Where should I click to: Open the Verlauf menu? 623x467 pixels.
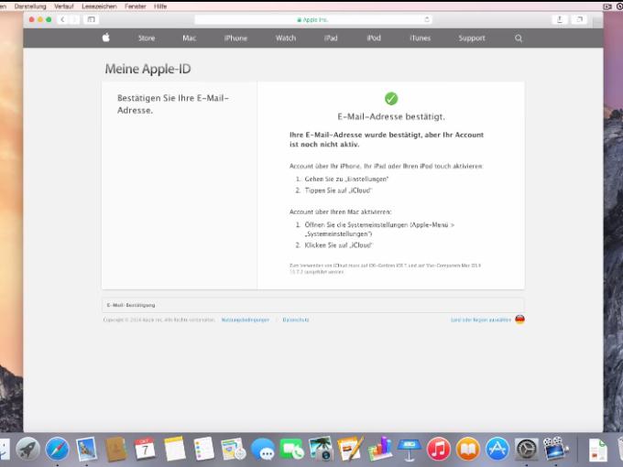[64, 6]
